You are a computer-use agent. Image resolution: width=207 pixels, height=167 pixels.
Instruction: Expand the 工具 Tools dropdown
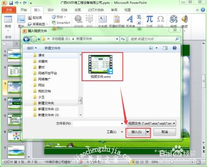click(x=115, y=132)
